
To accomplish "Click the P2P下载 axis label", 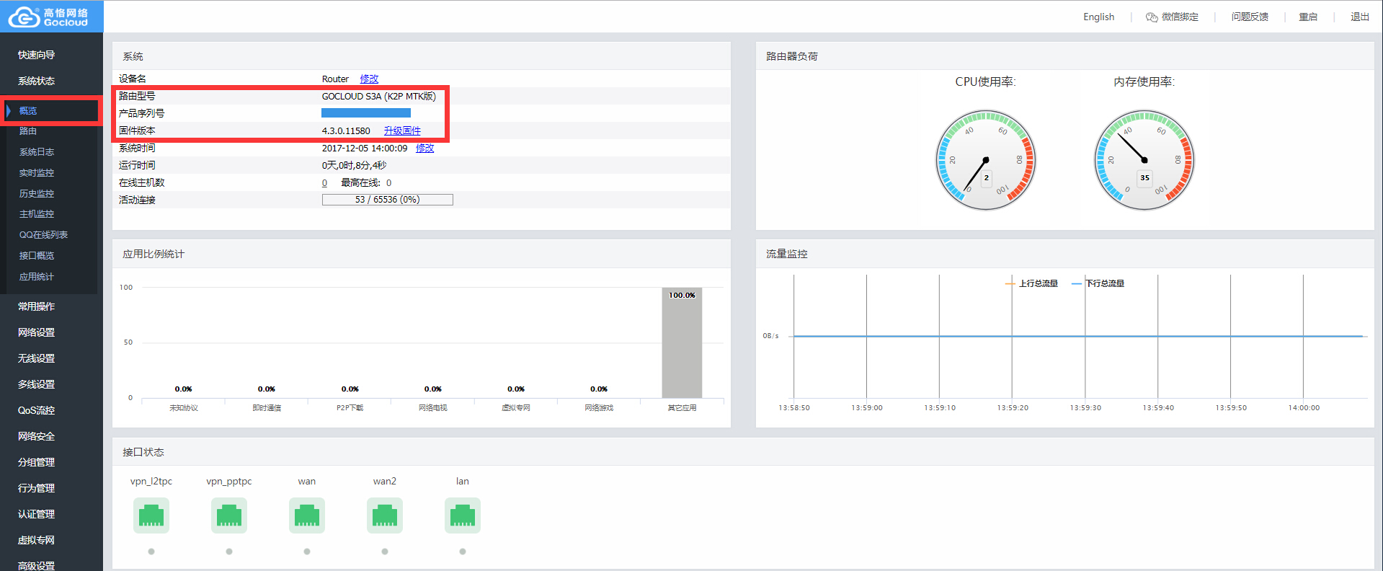I will coord(350,408).
